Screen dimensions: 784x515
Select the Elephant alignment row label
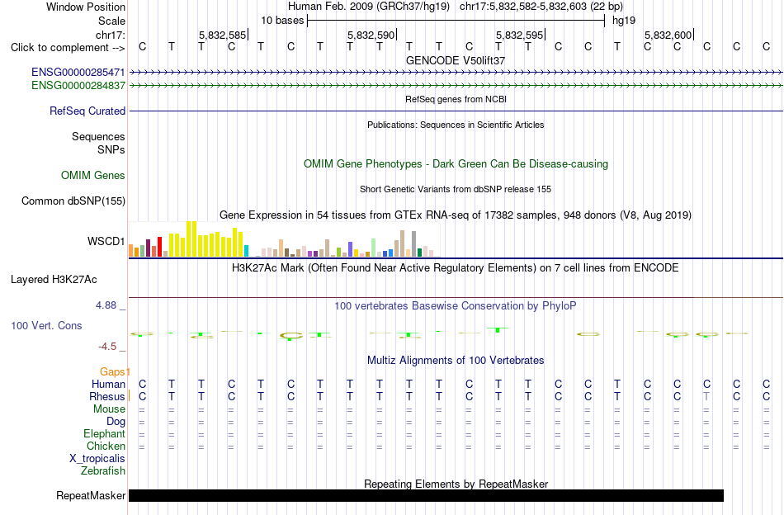(104, 433)
